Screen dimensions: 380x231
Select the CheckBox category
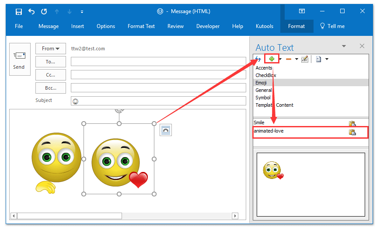click(311, 75)
